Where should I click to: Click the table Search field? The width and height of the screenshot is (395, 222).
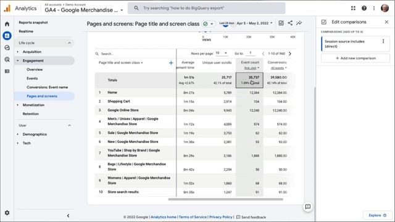click(x=135, y=54)
